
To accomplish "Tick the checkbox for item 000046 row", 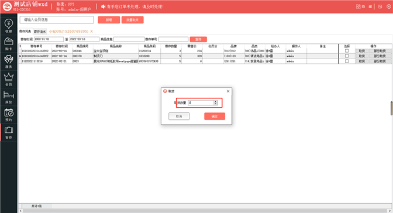I will point(347,51).
